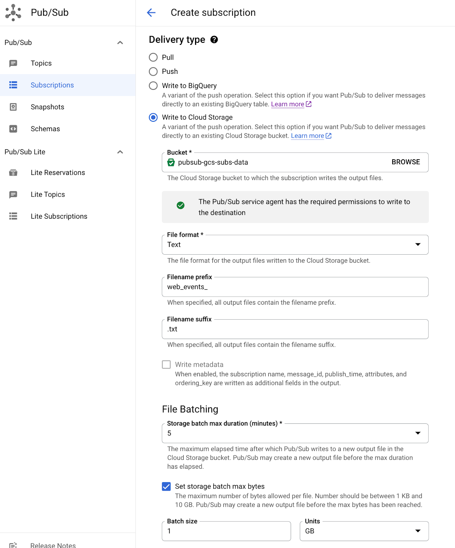Open Schemas in the sidebar
This screenshot has width=455, height=548.
tap(68, 129)
